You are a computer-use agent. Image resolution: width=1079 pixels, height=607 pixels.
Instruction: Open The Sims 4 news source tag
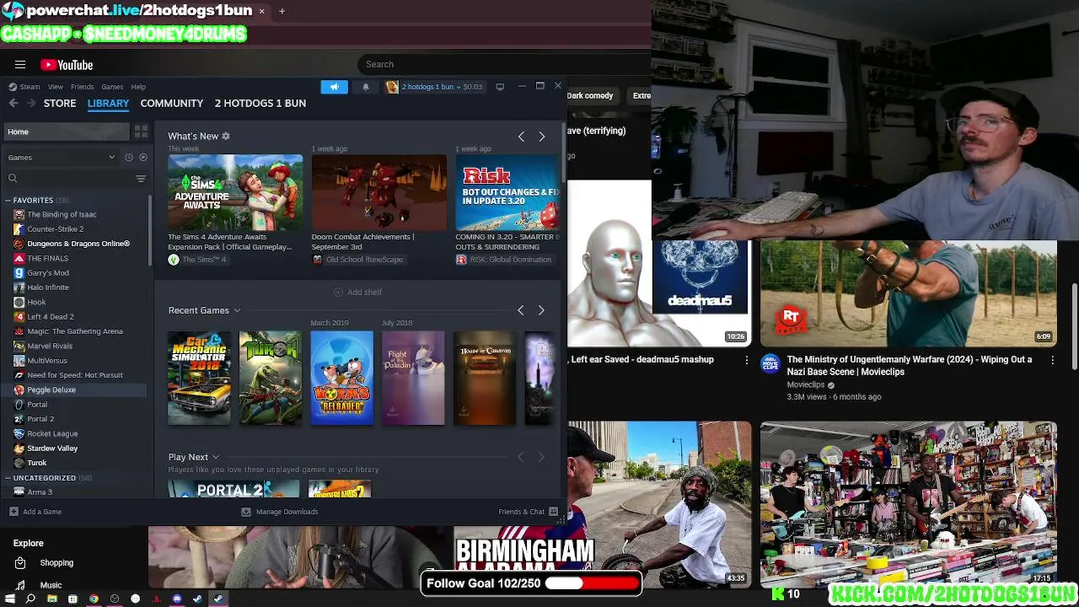tap(198, 260)
